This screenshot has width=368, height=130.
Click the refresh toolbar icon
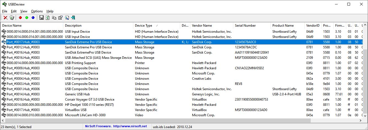[x=48, y=18]
